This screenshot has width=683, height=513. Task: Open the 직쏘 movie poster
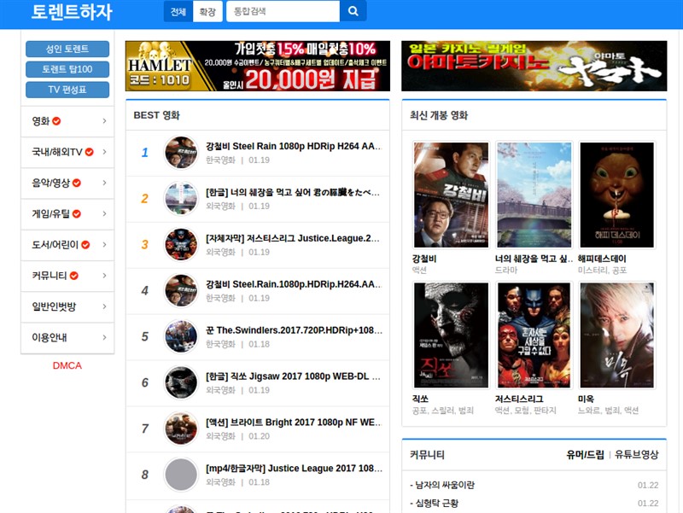pos(451,335)
